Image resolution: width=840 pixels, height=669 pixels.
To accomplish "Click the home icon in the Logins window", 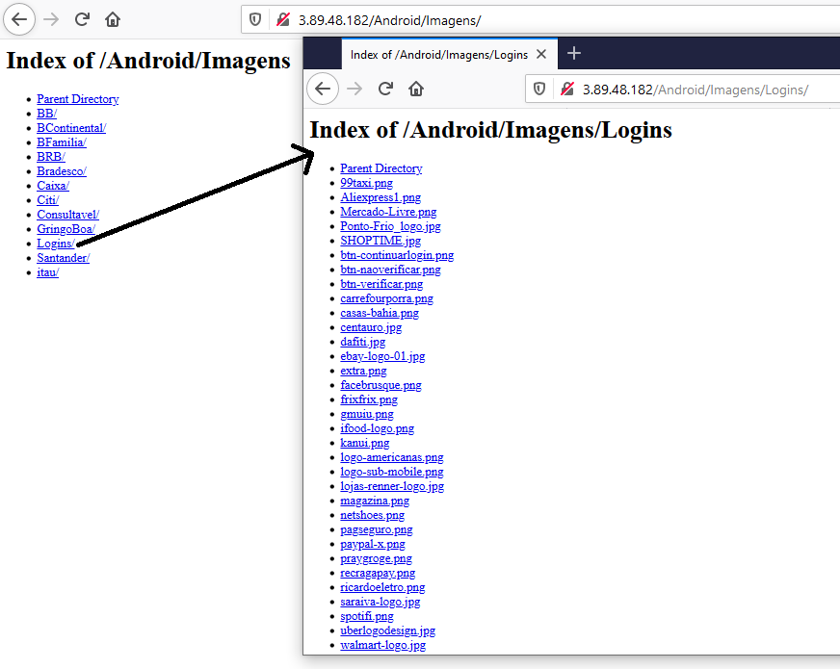I will click(416, 89).
